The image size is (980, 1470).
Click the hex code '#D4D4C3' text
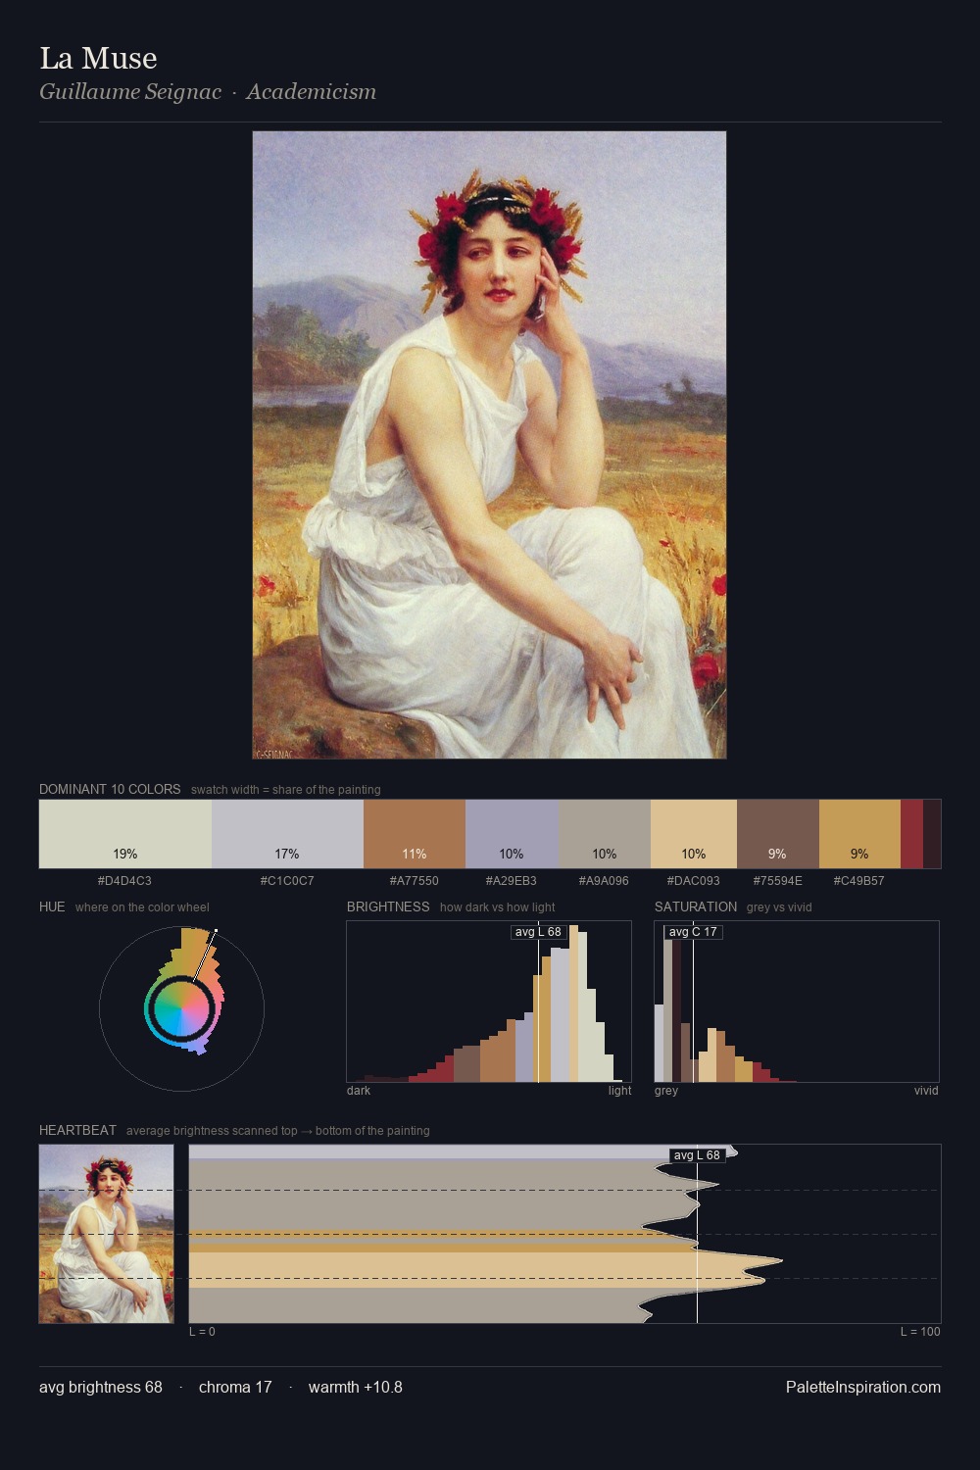124,880
